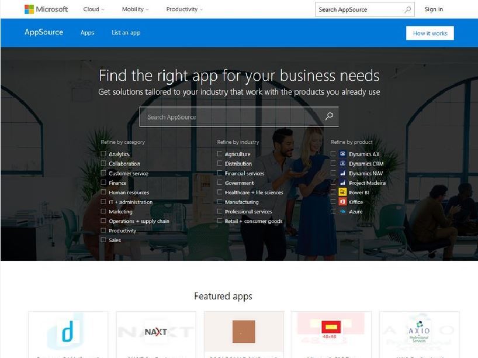
Task: Click the How it works button
Action: click(430, 33)
